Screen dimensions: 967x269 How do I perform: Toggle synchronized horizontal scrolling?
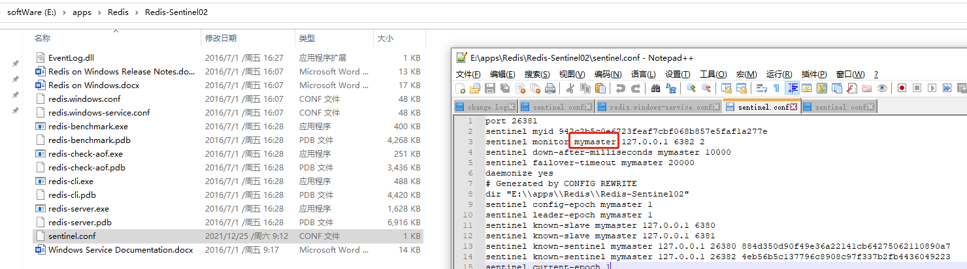[x=742, y=88]
